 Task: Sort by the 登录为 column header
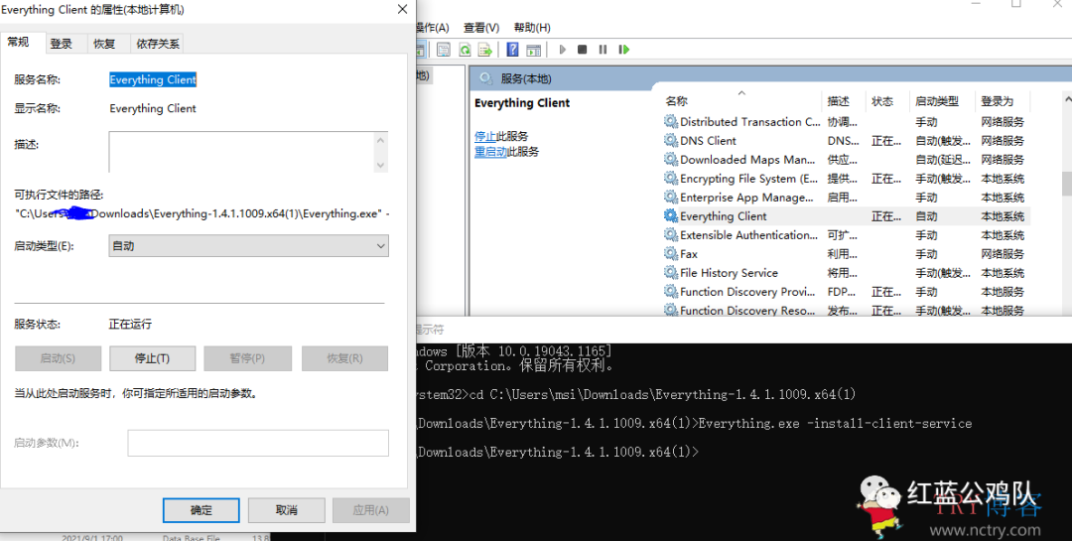pos(1002,101)
